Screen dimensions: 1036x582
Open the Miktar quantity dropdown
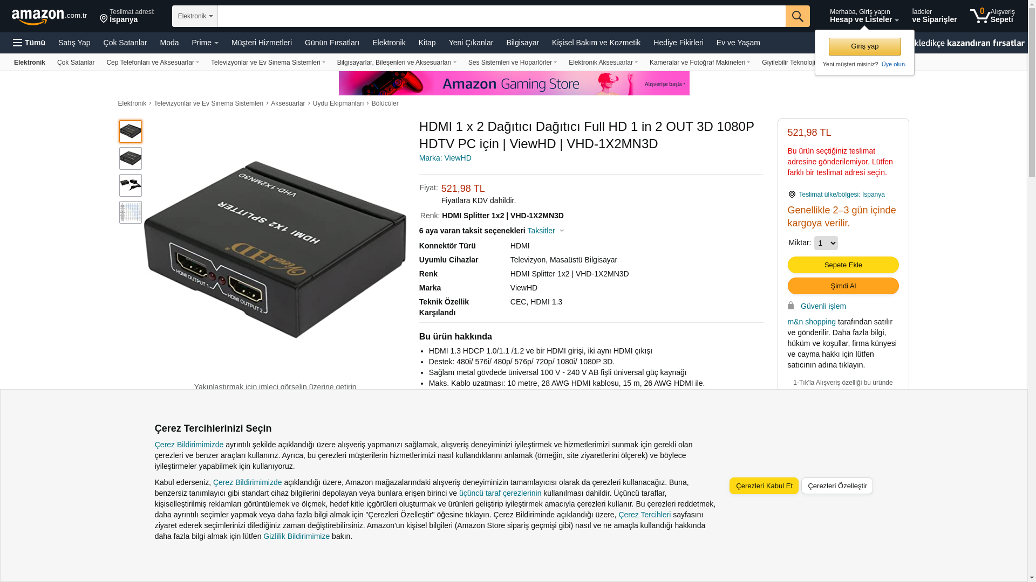(826, 243)
